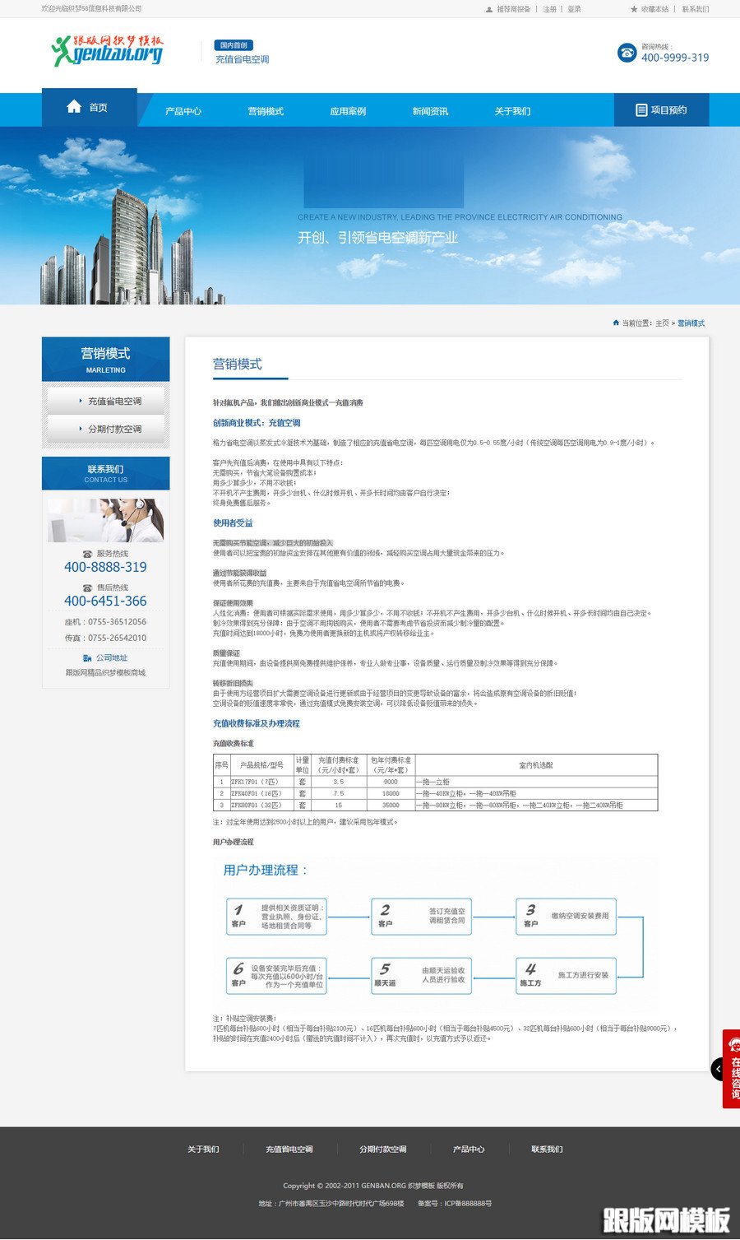Click the 室内机选配 table header
The width and height of the screenshot is (740, 1240).
pyautogui.click(x=536, y=765)
